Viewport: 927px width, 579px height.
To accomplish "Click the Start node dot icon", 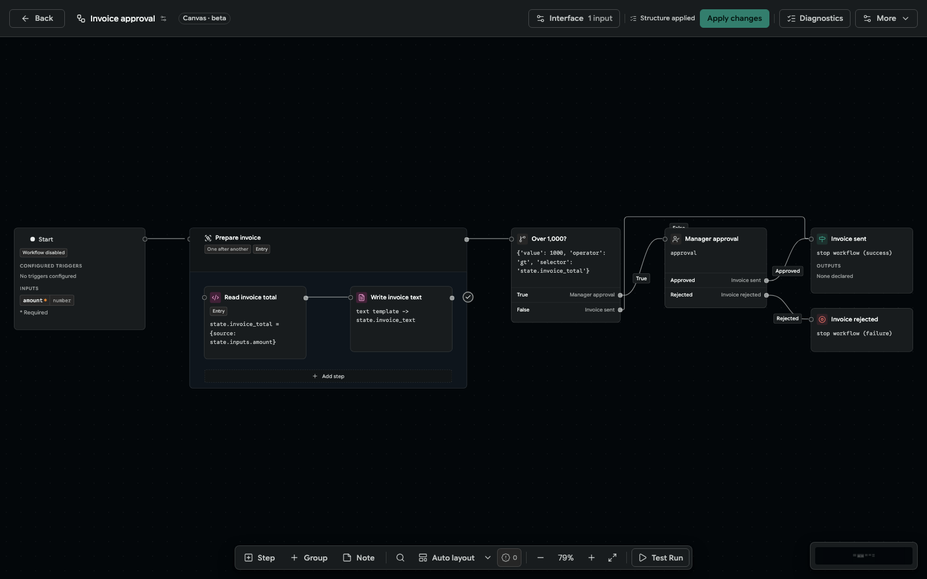I will (32, 239).
